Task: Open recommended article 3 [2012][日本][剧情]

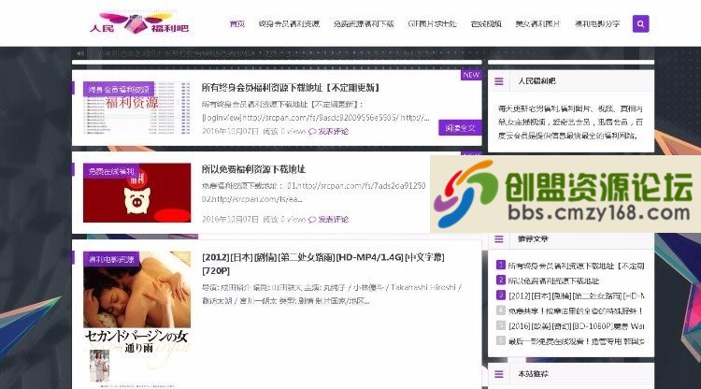Action: [x=576, y=296]
